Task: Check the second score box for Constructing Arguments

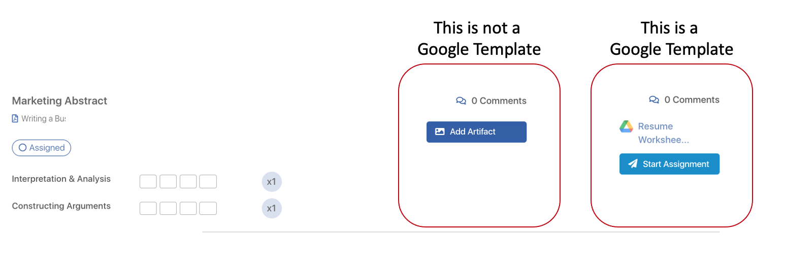Action: (x=168, y=208)
